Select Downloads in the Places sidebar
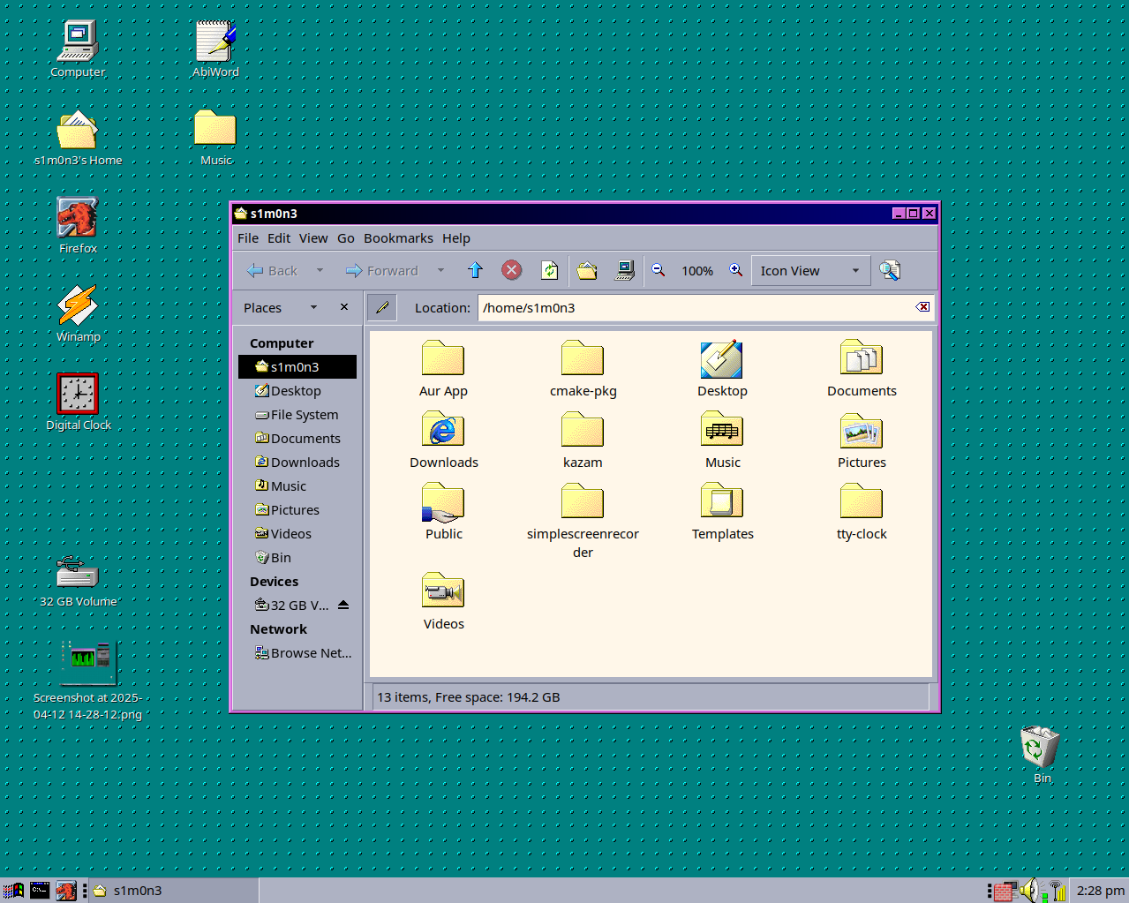Image resolution: width=1129 pixels, height=903 pixels. [305, 463]
